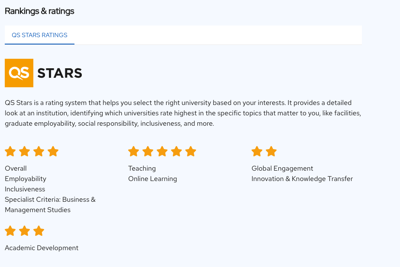Image resolution: width=400 pixels, height=267 pixels.
Task: Click the Academic Development label
Action: (x=42, y=248)
